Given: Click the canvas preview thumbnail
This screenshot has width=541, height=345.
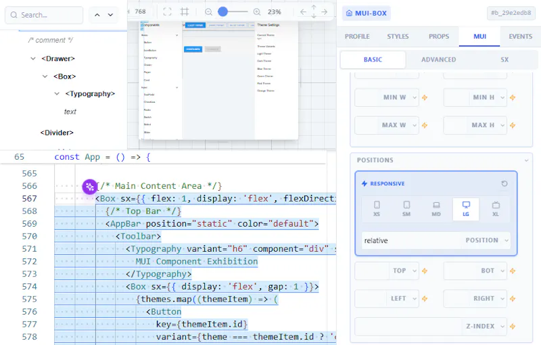Looking at the screenshot, I should [x=218, y=80].
